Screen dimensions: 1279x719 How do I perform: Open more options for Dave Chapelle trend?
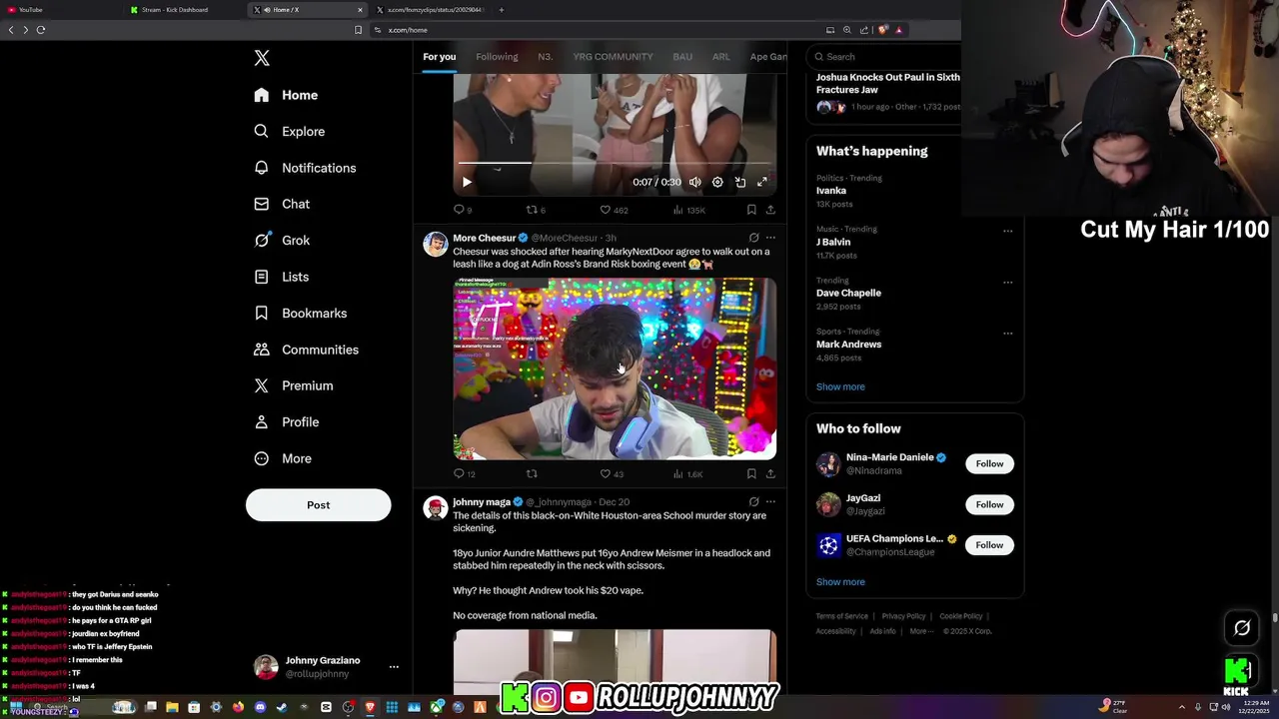(x=1007, y=282)
